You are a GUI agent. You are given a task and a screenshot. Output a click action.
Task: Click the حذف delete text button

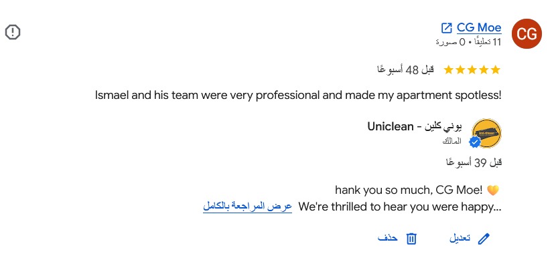tap(388, 239)
